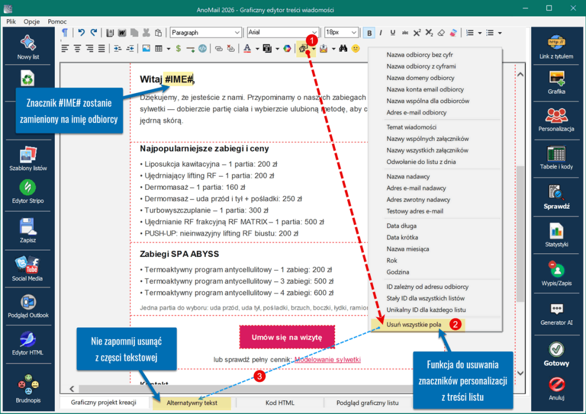Open the Personalizacja panel
Viewport: 586px width, 414px height.
pyautogui.click(x=556, y=120)
